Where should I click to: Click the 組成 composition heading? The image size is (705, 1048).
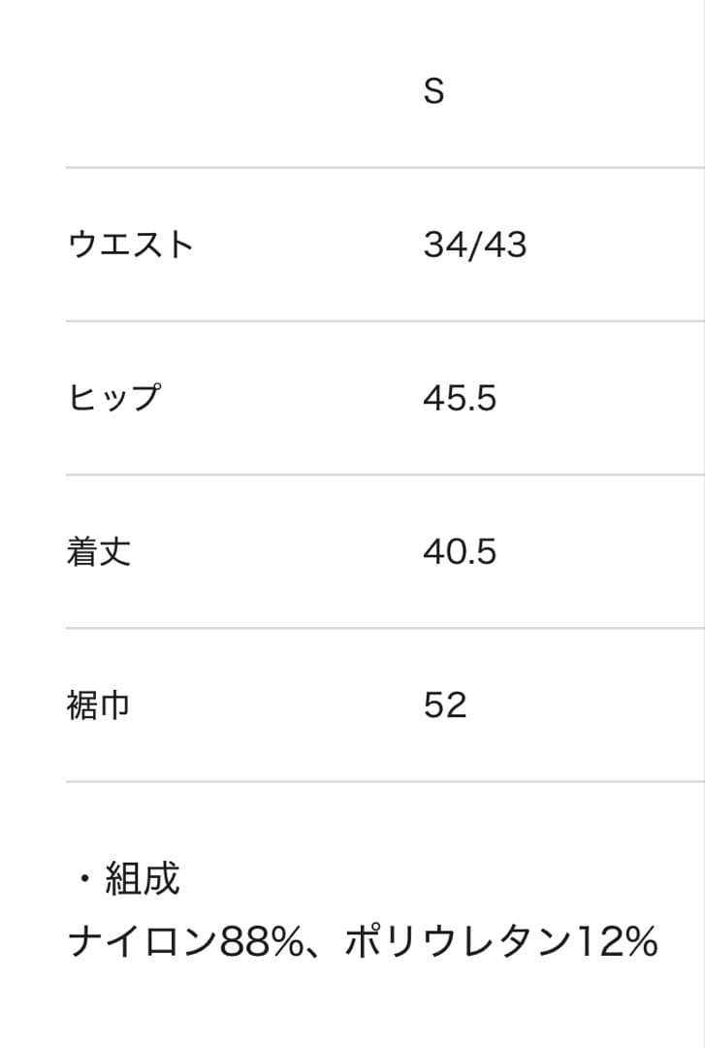pyautogui.click(x=142, y=879)
